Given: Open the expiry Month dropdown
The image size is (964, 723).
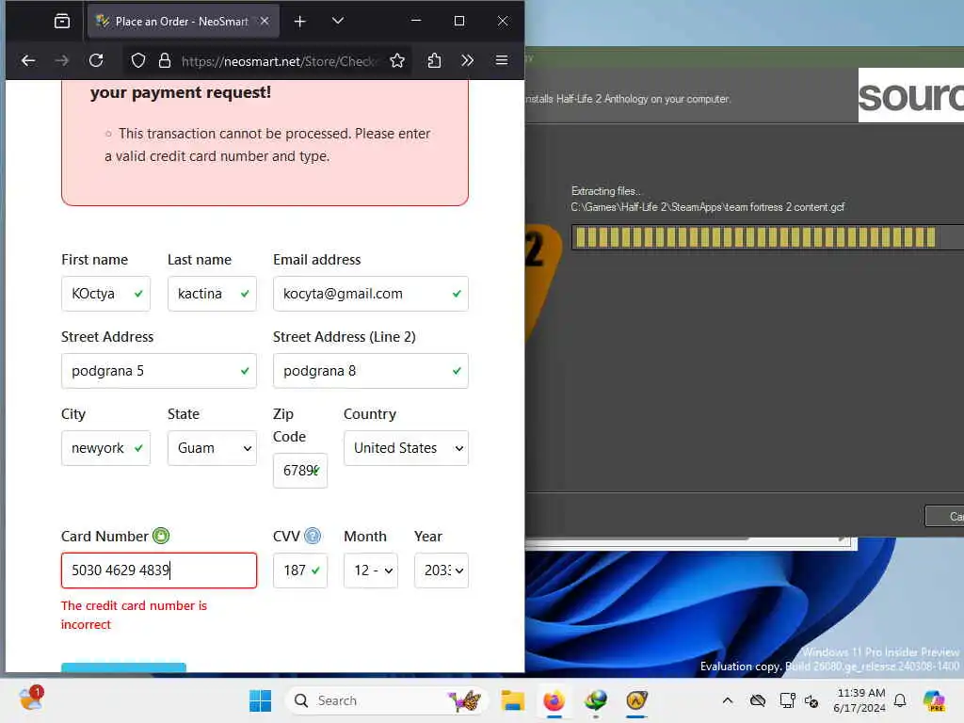Looking at the screenshot, I should point(371,570).
